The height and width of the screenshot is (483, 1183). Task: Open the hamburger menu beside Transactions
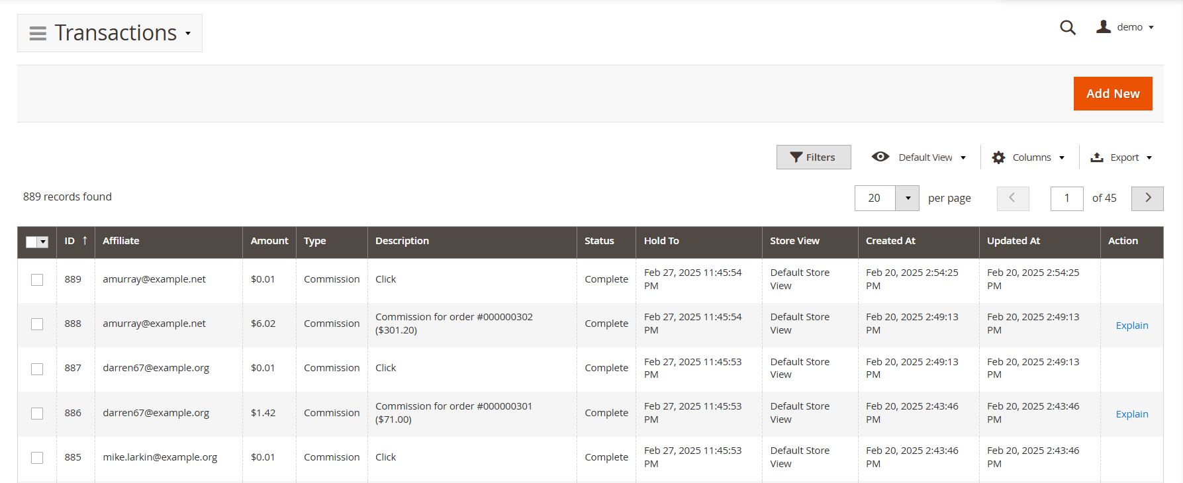click(x=38, y=33)
